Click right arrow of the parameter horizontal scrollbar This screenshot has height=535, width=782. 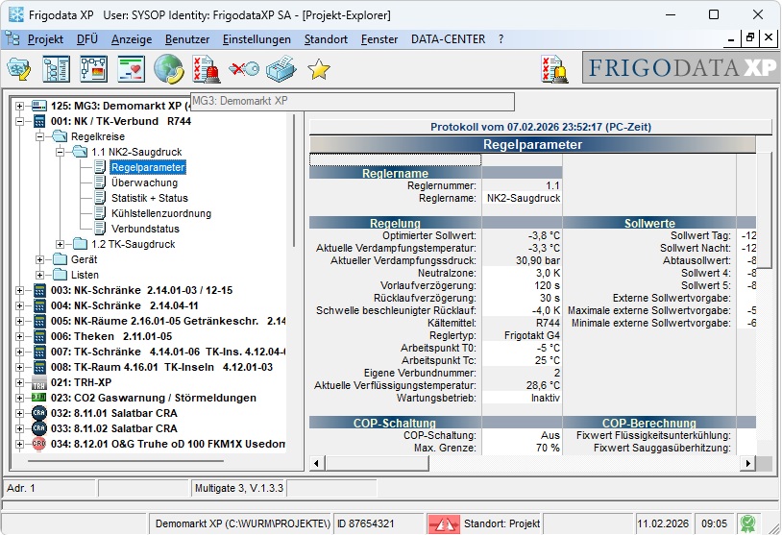(x=747, y=463)
